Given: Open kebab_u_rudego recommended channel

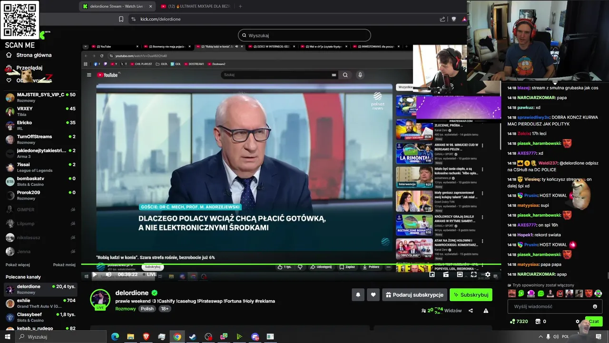Looking at the screenshot, I should (40, 329).
